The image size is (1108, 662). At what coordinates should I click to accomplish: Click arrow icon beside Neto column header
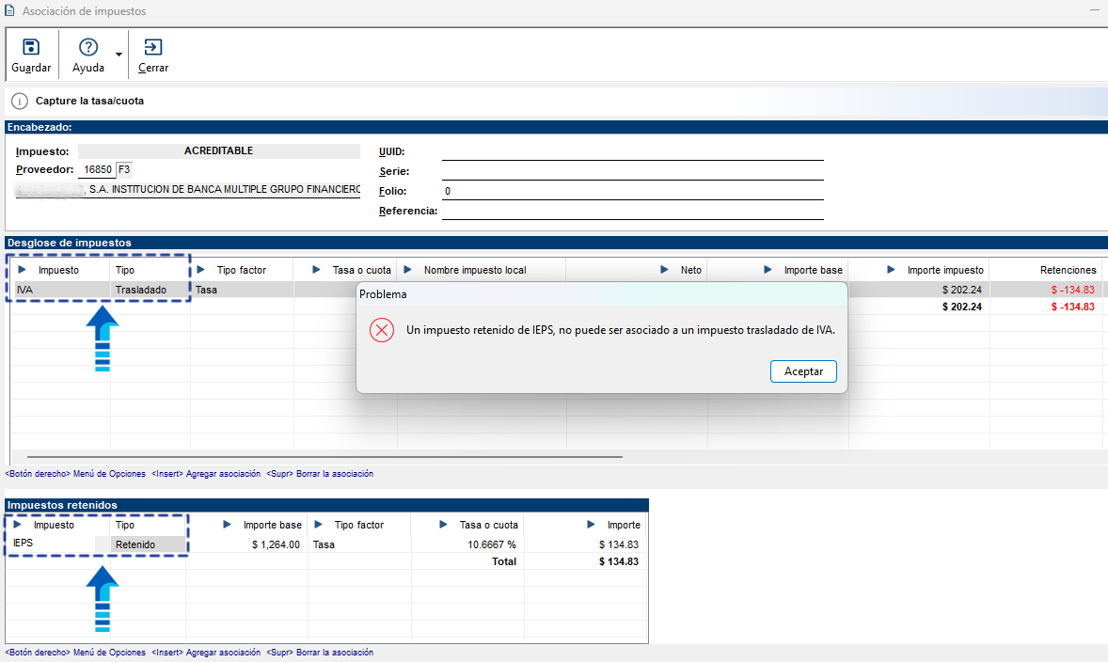click(664, 270)
